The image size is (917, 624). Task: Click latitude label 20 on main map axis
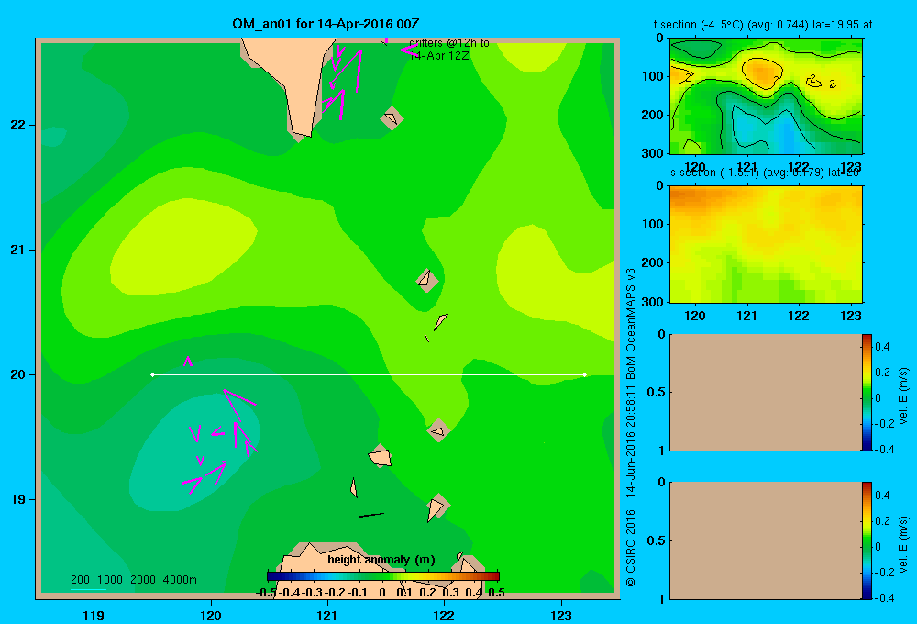(x=18, y=374)
